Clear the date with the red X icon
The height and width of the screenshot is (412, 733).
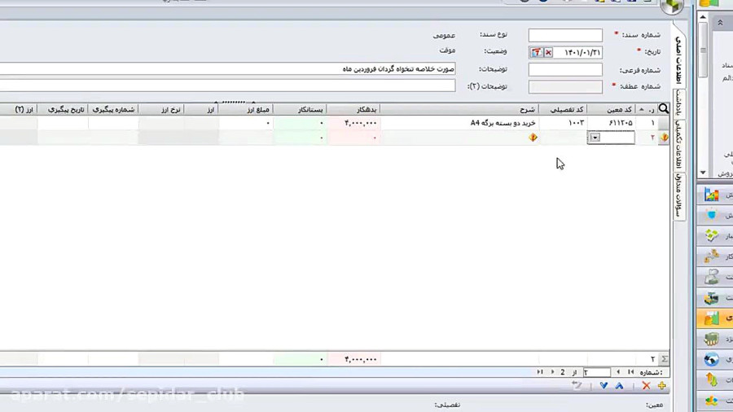(548, 52)
